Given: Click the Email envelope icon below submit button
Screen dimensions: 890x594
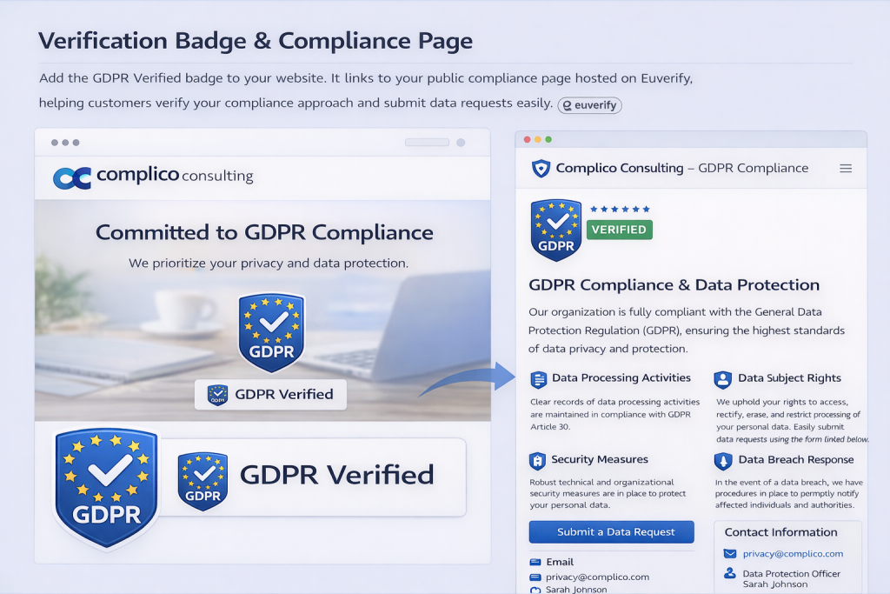Looking at the screenshot, I should [535, 563].
